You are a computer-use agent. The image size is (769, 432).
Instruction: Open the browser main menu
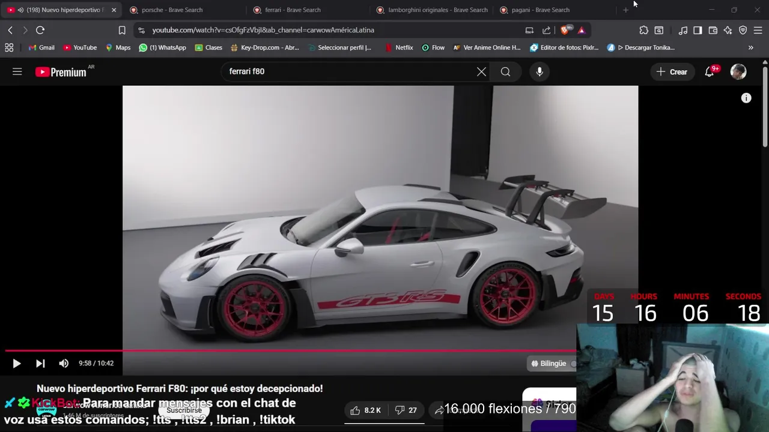click(x=758, y=30)
